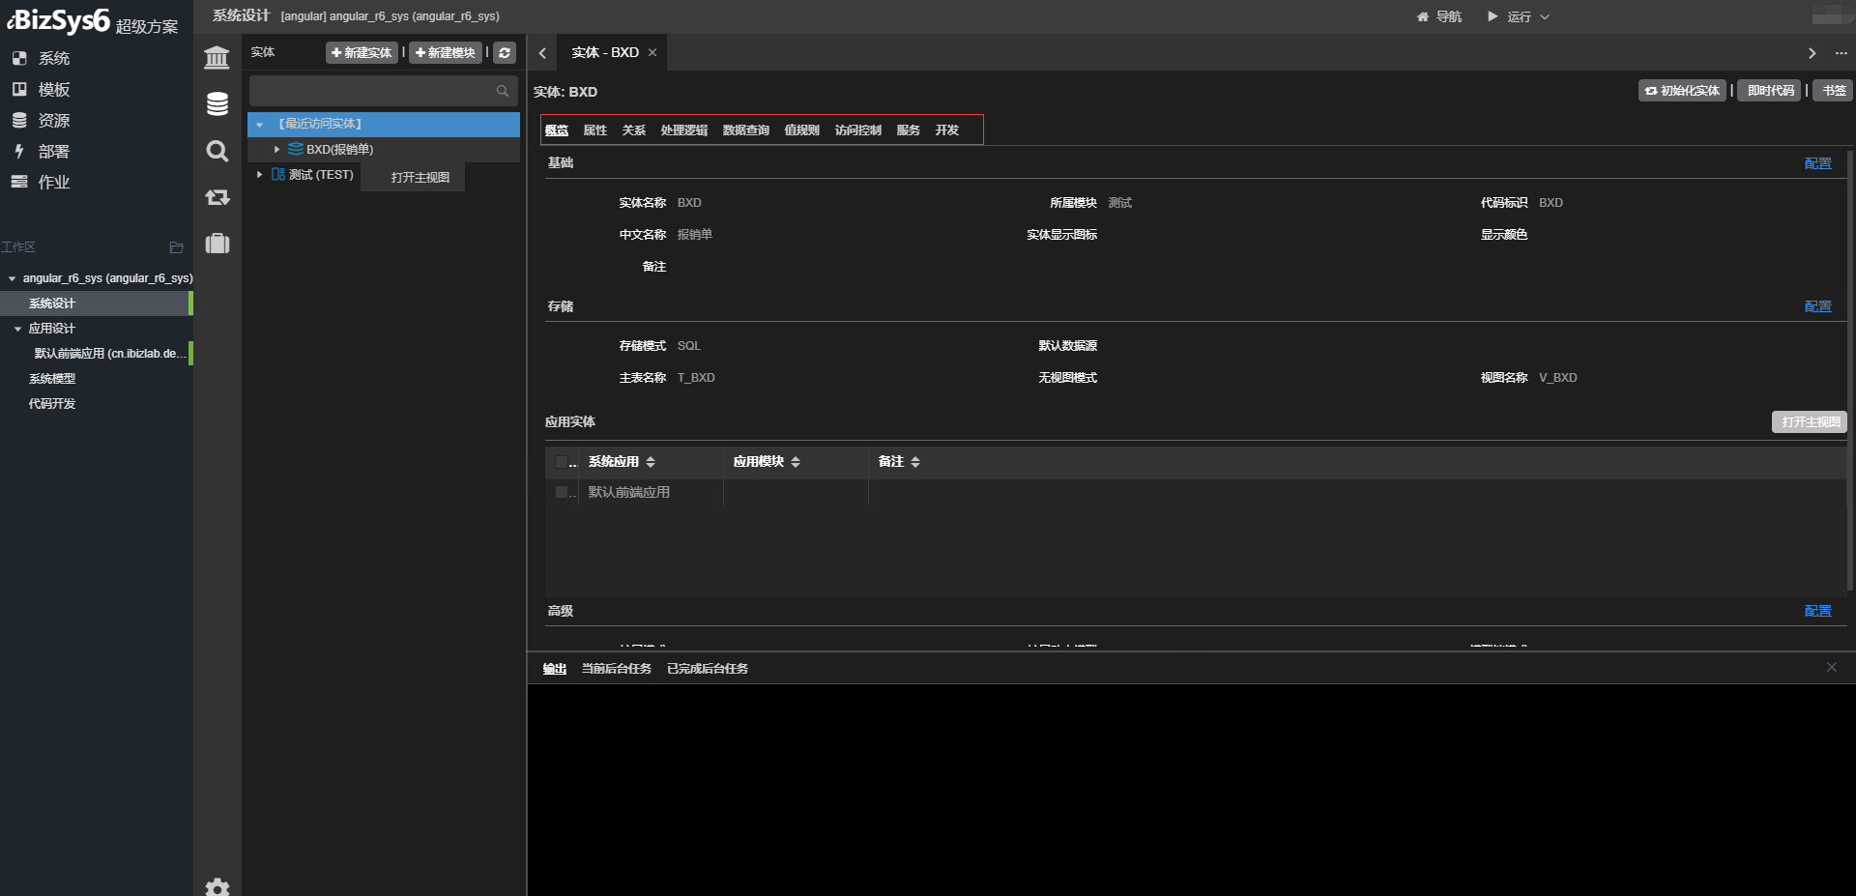Viewport: 1856px width, 896px height.
Task: Open the retweet arrows icon in sidebar
Action: [217, 197]
